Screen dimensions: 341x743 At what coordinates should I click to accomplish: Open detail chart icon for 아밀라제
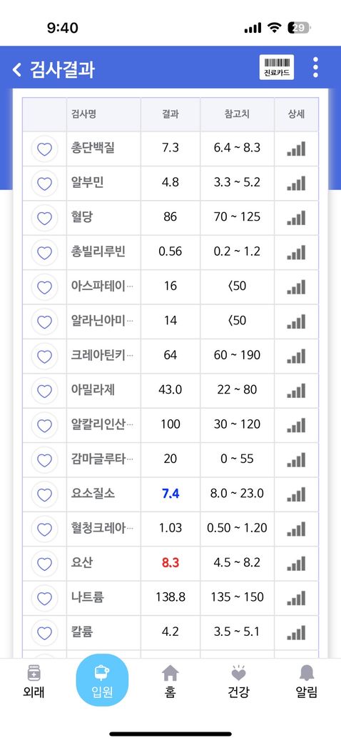296,391
